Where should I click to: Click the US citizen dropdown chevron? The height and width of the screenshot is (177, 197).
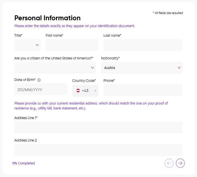pos(92,68)
